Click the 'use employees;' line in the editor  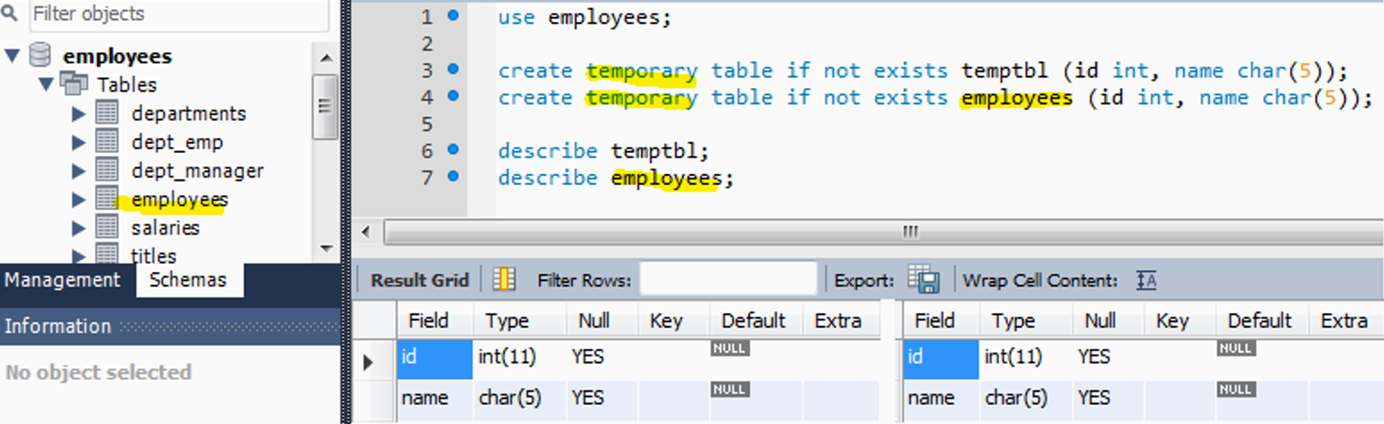point(585,17)
